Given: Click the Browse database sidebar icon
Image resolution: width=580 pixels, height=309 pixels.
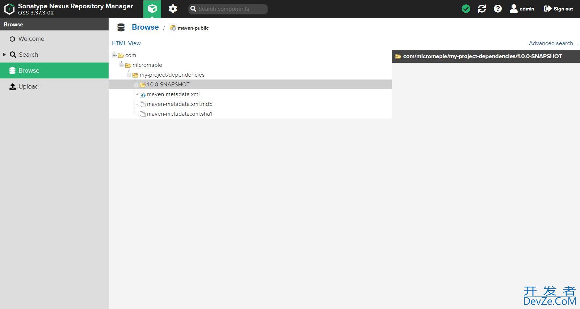Looking at the screenshot, I should point(12,70).
